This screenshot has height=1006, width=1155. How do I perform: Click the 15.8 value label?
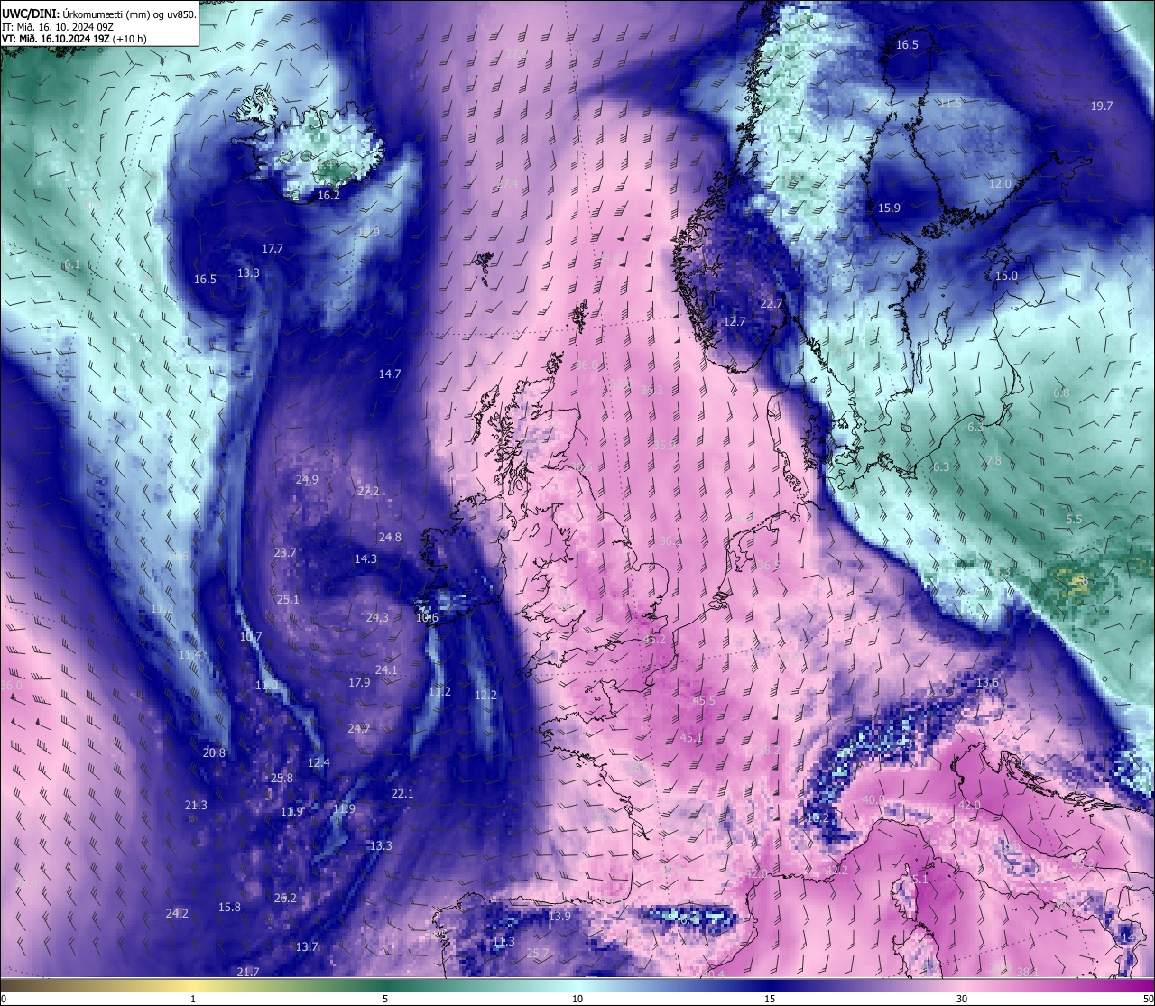229,907
